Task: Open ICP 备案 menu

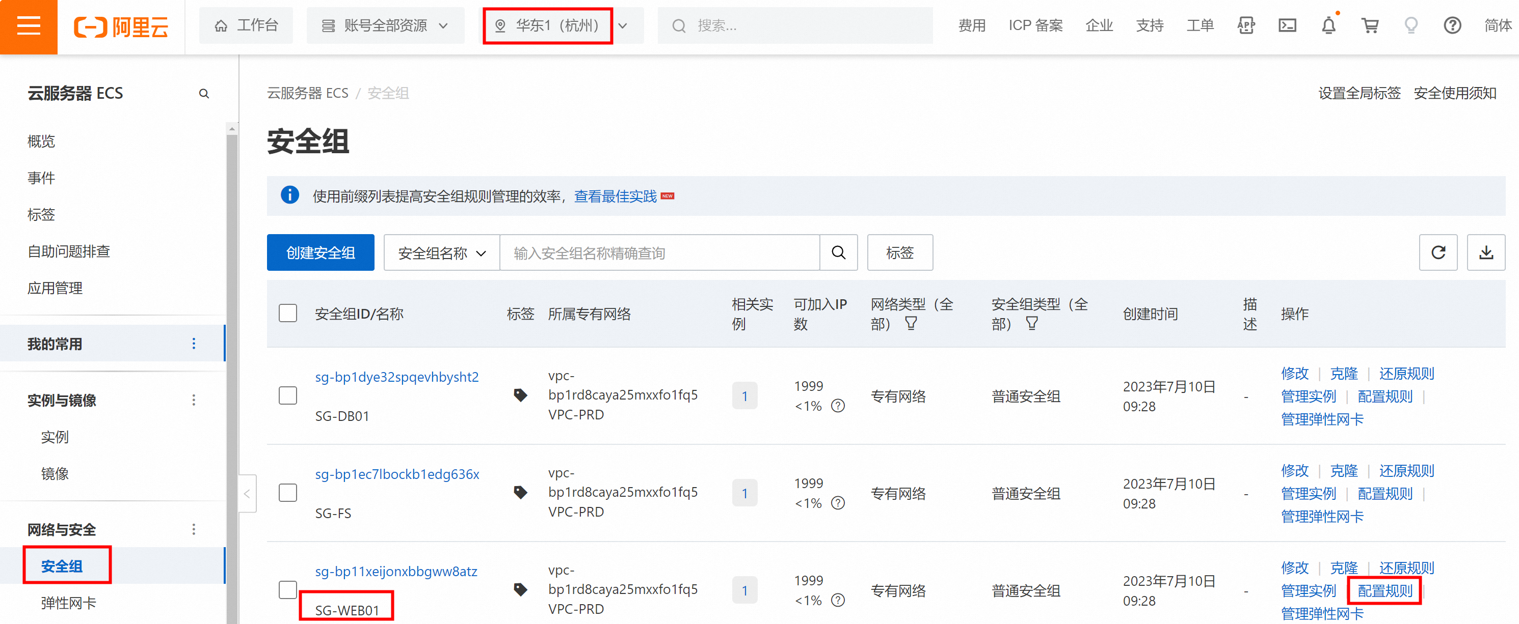Action: 1035,25
